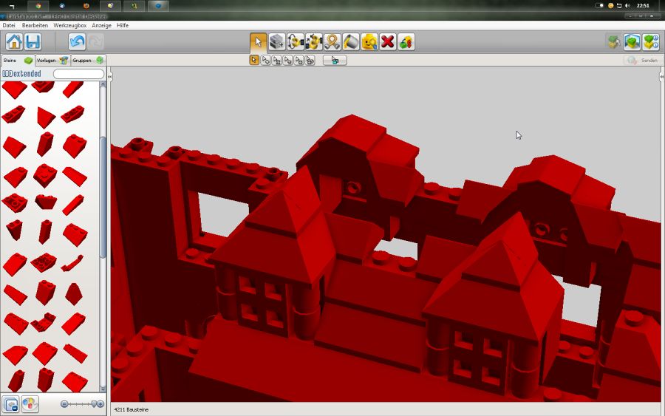665x416 pixels.
Task: Collapse all brick groups in the palette
Action: [11, 404]
